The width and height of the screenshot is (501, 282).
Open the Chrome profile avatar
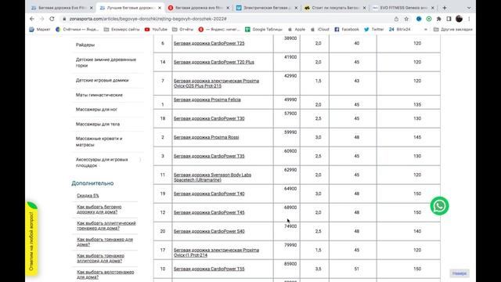[x=460, y=19]
